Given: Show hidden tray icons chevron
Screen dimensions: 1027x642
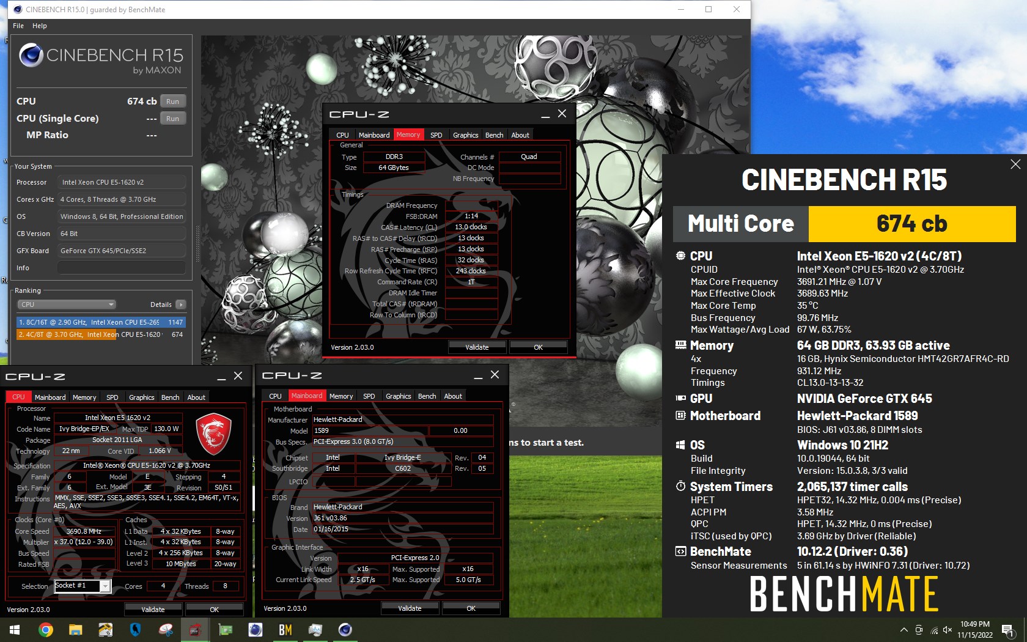Looking at the screenshot, I should [904, 630].
